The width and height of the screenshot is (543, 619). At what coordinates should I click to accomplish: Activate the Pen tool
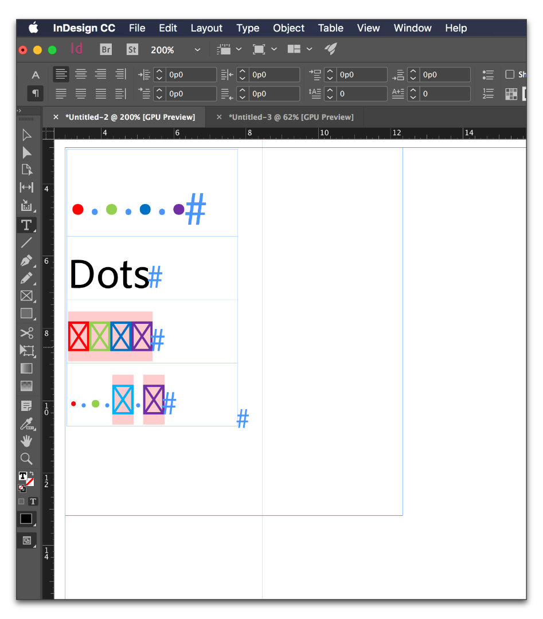26,261
